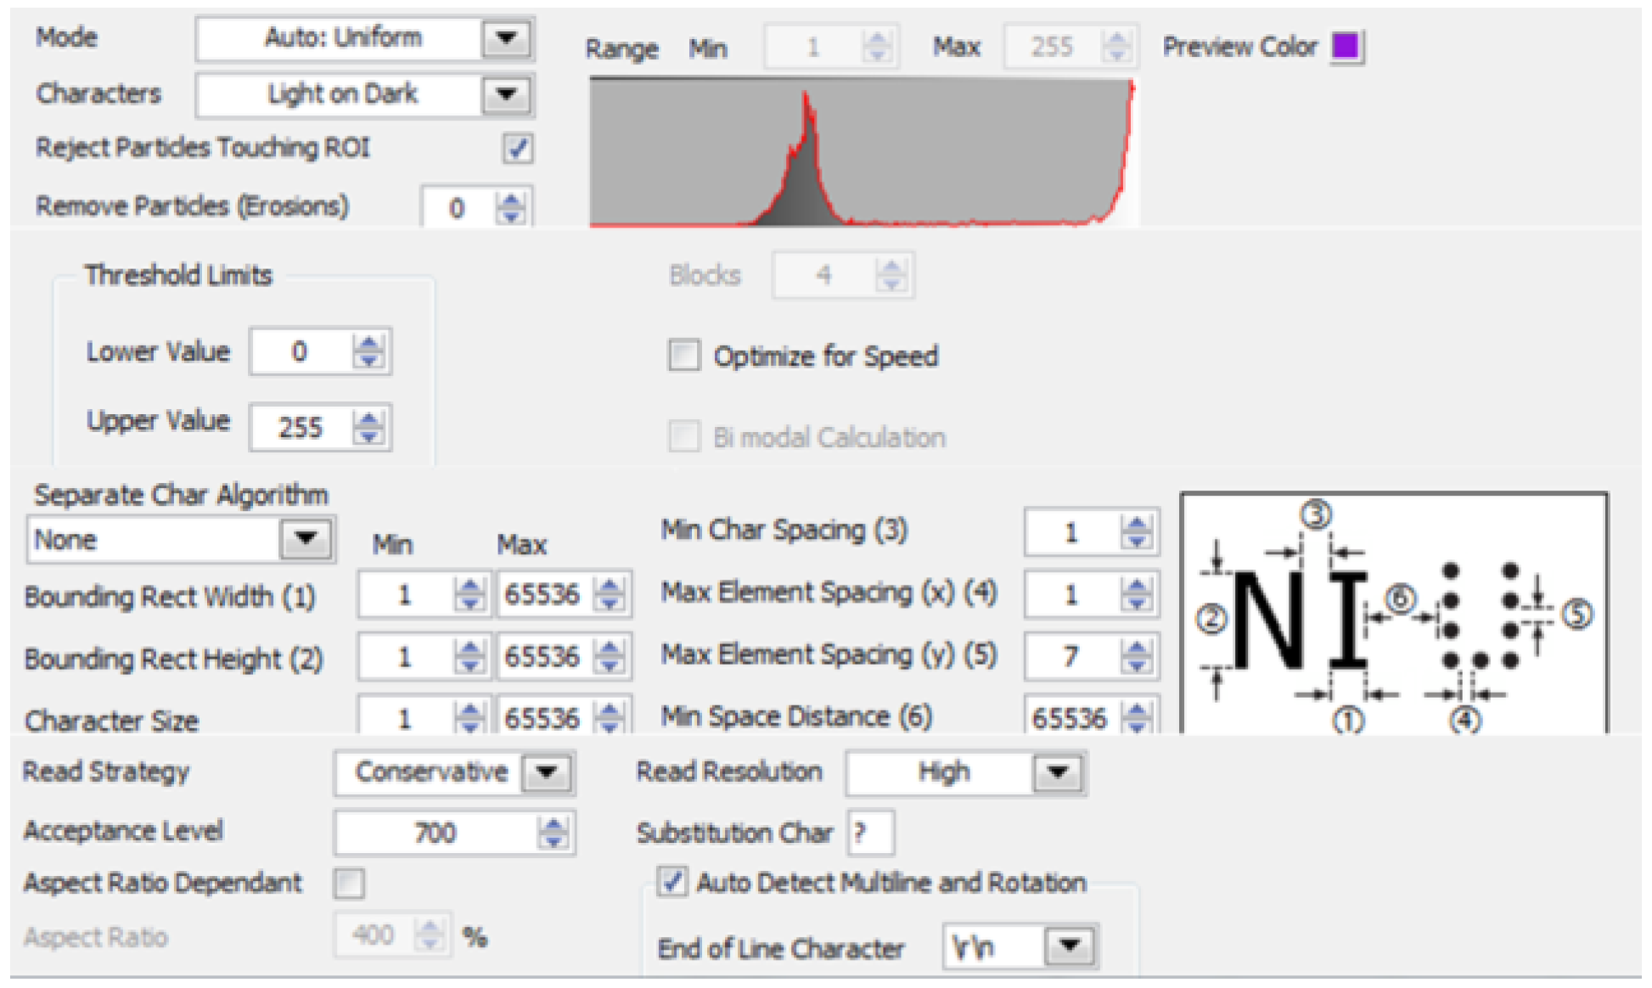Click the Bounding Rect Width max field
Screen dimensions: 1652x988
[543, 594]
